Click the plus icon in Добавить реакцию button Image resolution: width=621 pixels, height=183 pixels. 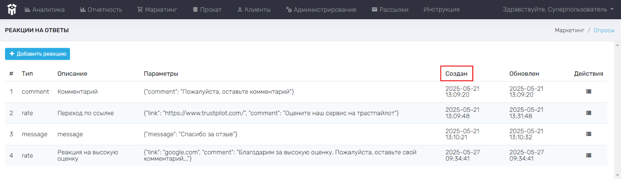point(12,54)
